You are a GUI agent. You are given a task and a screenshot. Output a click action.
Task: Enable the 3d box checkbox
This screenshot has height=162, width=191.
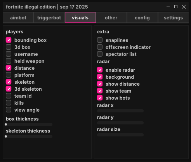[9, 47]
